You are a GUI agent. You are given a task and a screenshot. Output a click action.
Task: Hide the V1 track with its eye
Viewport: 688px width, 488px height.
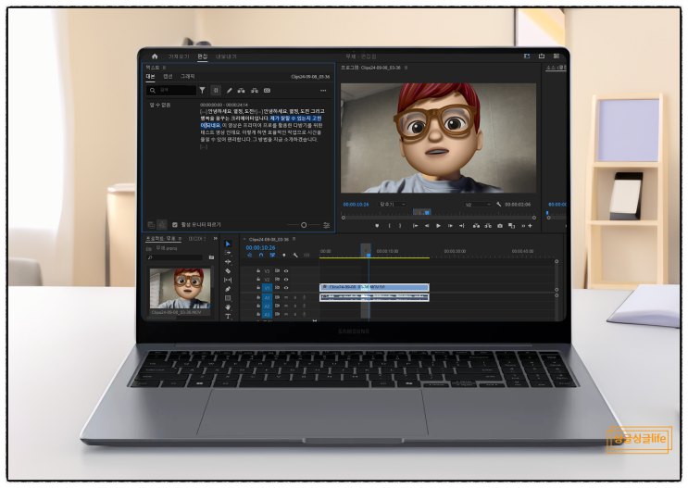pos(286,288)
